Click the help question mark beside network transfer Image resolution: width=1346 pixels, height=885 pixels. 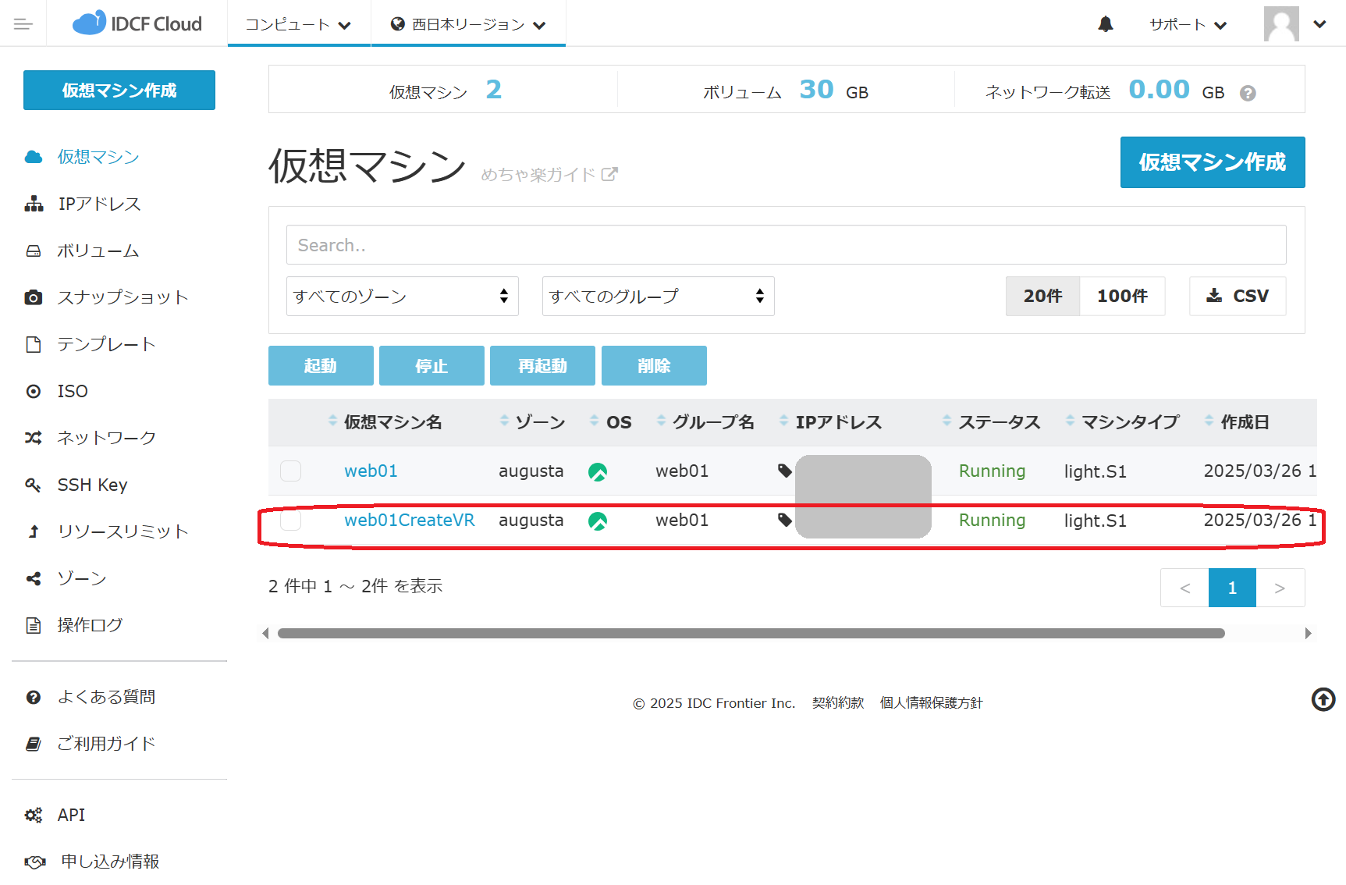tap(1248, 94)
